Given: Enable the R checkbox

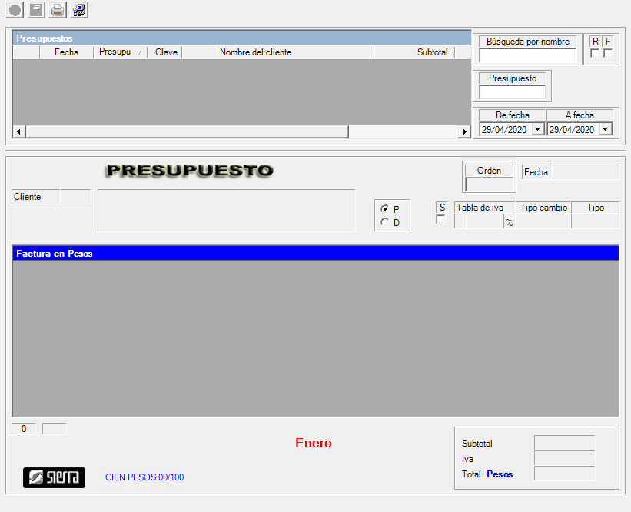Looking at the screenshot, I should [595, 53].
